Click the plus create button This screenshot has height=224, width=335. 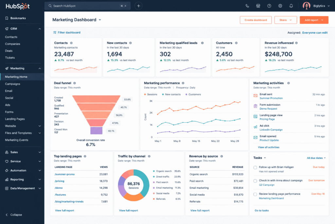[138, 6]
